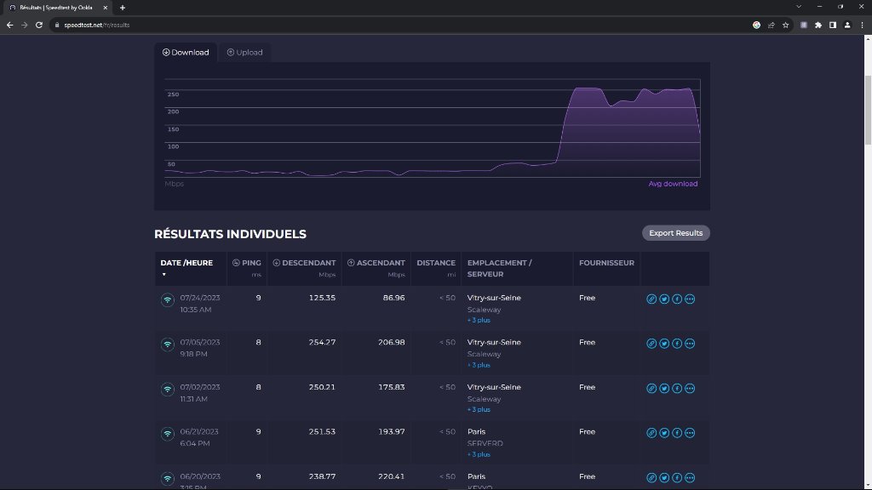Share 07/02/2023 result on Facebook
Image resolution: width=872 pixels, height=490 pixels.
pos(677,388)
